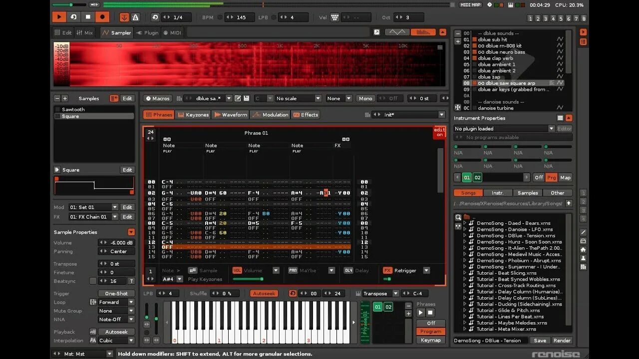
Task: Switch to the Phrases tab
Action: tap(159, 114)
